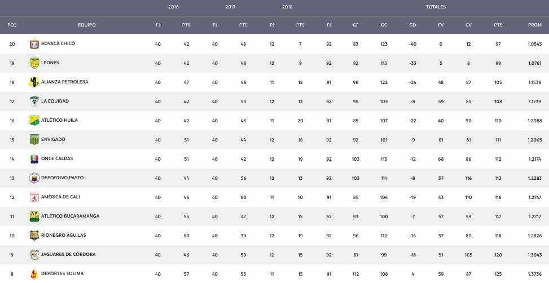Select the 2016 season header
549x283 pixels.
pos(173,7)
